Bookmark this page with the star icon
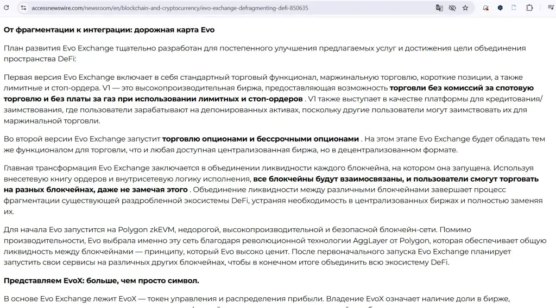Screen dimensions: 556x308 (x=465, y=8)
